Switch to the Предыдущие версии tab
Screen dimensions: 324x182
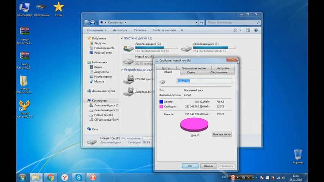[x=193, y=68]
